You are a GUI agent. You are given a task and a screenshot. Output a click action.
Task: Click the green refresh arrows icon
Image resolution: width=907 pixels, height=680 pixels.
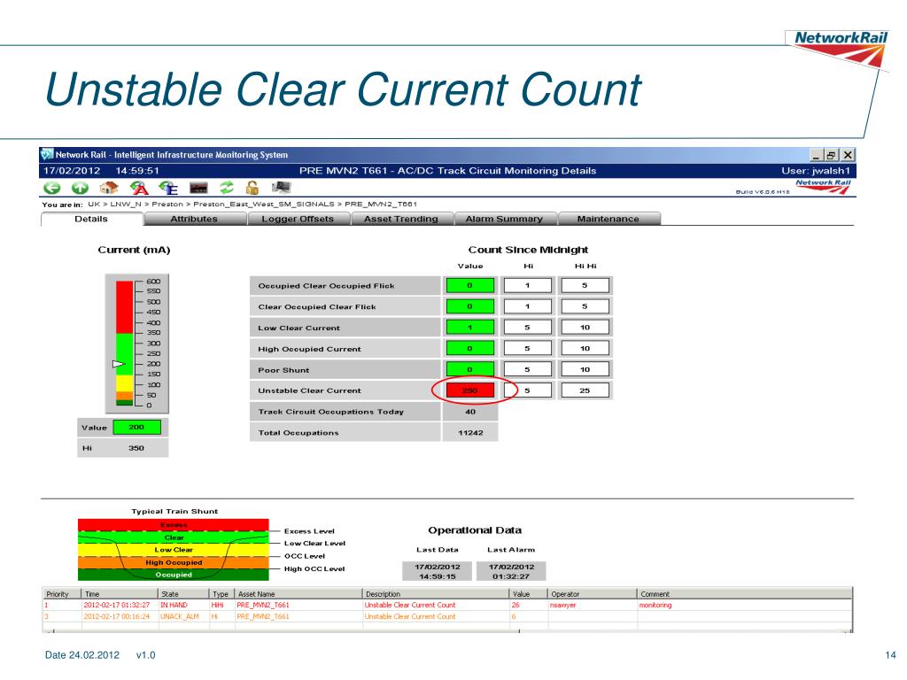[227, 188]
